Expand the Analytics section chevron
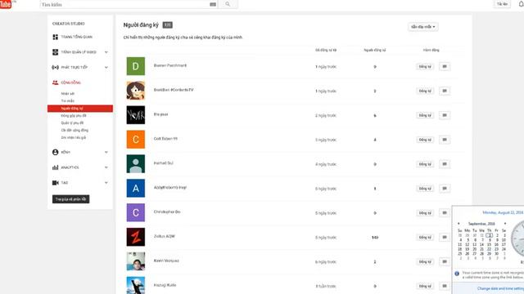This screenshot has height=294, width=524. coord(106,167)
